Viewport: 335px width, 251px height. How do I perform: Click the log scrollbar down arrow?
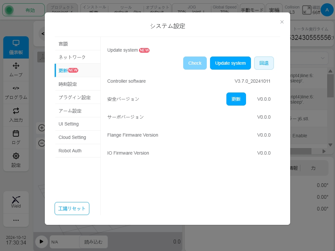pos(330,145)
